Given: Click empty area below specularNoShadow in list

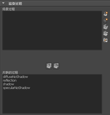Looking at the screenshot, I should coord(52,101).
